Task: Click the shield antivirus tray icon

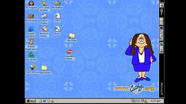Action: click(142, 101)
